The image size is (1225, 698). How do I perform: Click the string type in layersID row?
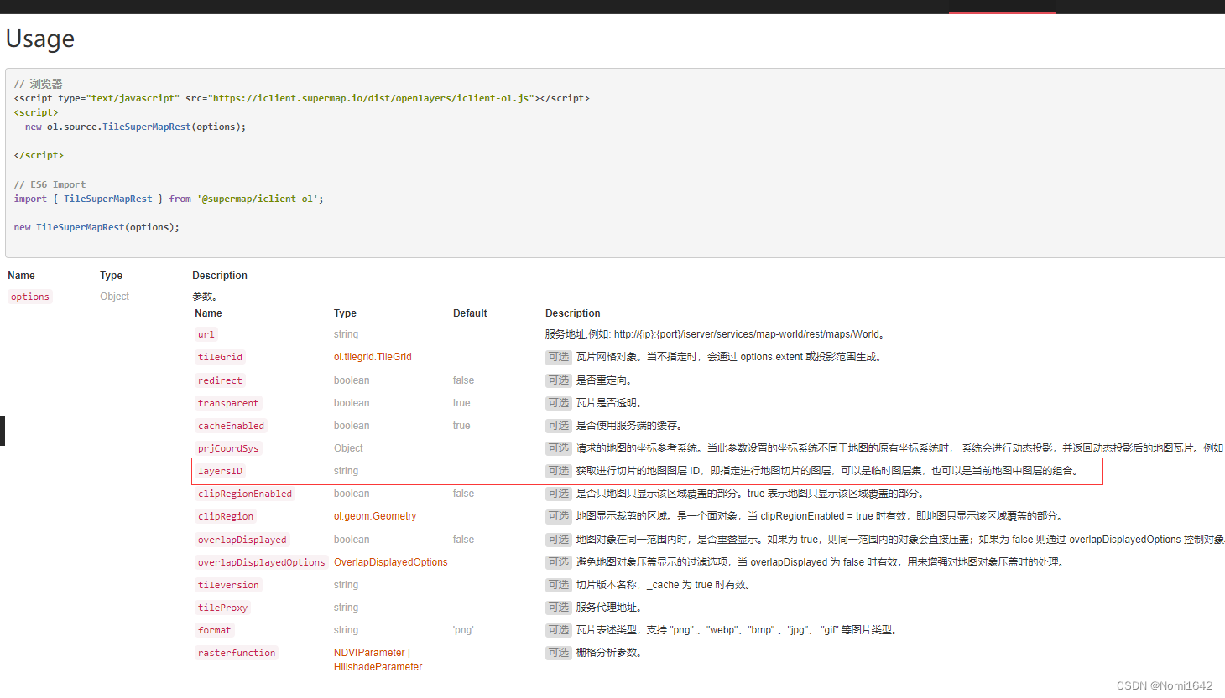tap(346, 471)
